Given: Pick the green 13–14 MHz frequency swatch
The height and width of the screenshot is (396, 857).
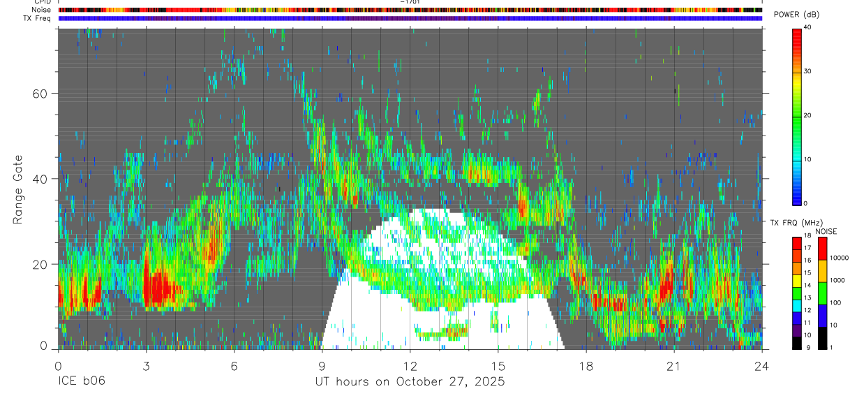Looking at the screenshot, I should pos(797,293).
